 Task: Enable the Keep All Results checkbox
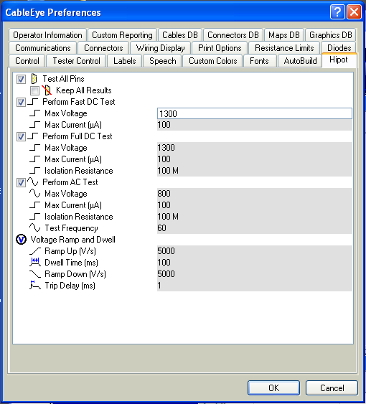34,90
